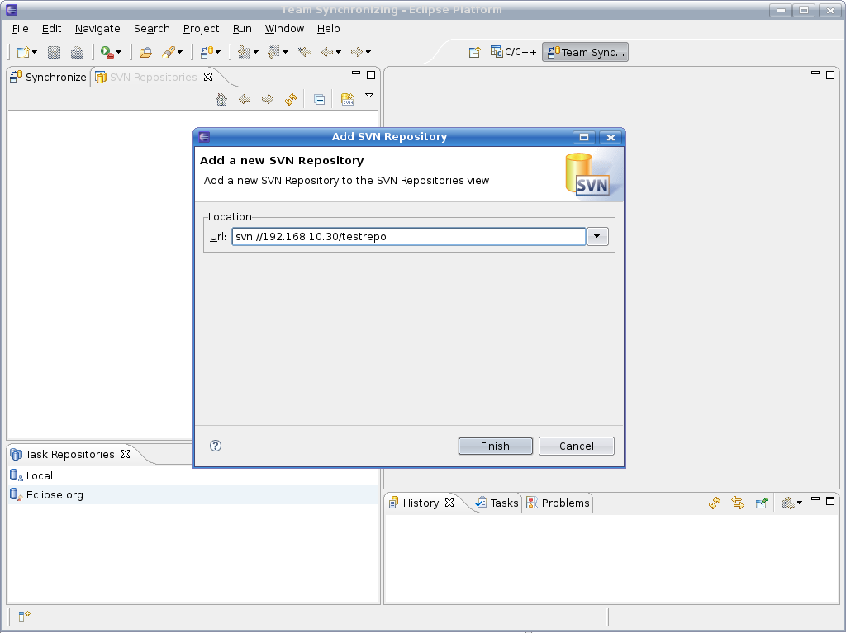
Task: Click the Add SVN Repository toolbar icon
Action: (348, 99)
